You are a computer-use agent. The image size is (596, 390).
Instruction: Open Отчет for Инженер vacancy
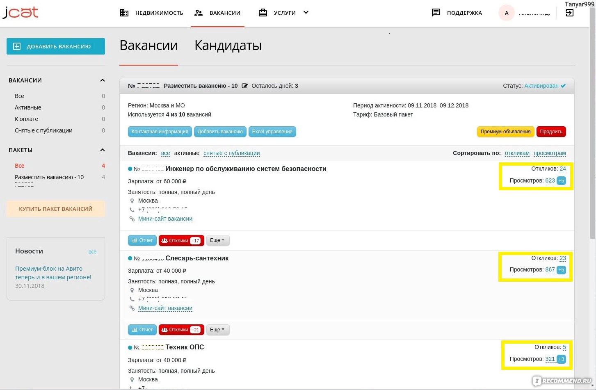tap(142, 240)
